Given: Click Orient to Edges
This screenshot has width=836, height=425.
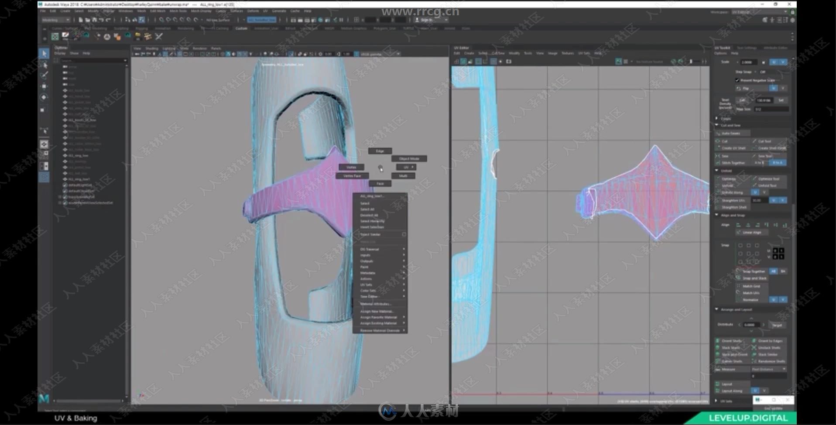Looking at the screenshot, I should [770, 341].
